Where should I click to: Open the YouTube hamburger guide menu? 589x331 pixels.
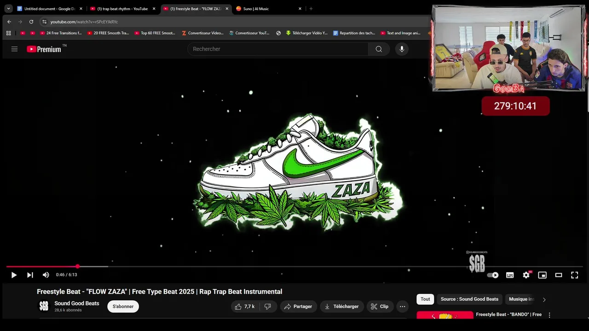click(x=14, y=49)
